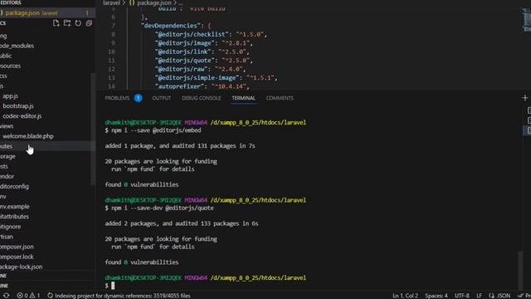Click the sync icon in status bar
Viewport: 531px width, 299px height.
[6, 296]
